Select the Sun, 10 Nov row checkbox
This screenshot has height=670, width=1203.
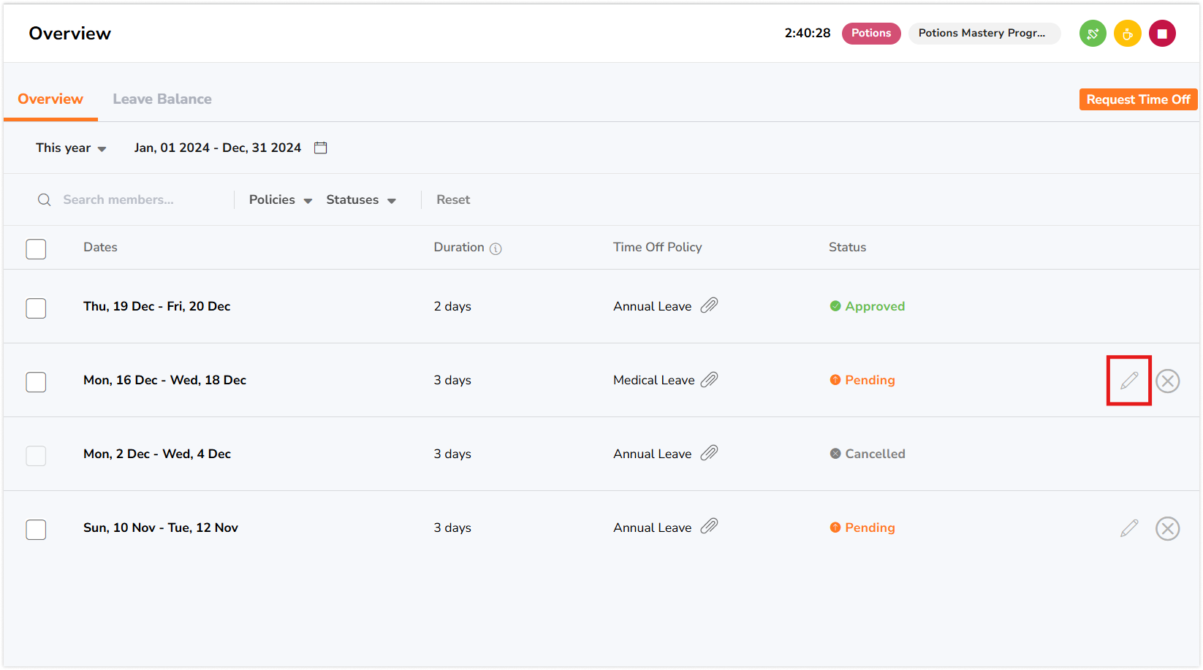(36, 530)
